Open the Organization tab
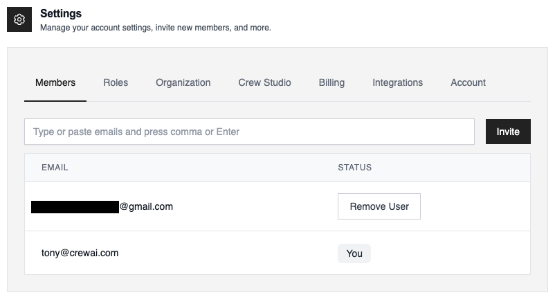The image size is (555, 304). pos(183,82)
